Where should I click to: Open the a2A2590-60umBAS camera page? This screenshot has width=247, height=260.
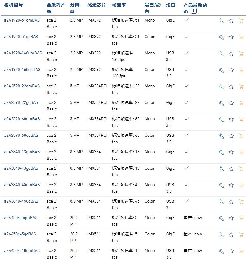pyautogui.click(x=22, y=119)
